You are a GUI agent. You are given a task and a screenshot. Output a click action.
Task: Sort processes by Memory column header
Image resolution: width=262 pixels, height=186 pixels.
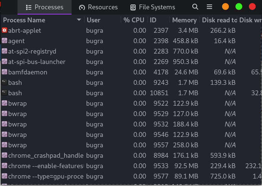point(184,20)
